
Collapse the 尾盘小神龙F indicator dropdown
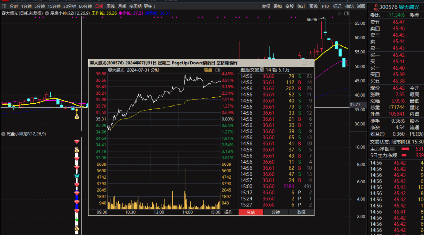(x=3, y=134)
